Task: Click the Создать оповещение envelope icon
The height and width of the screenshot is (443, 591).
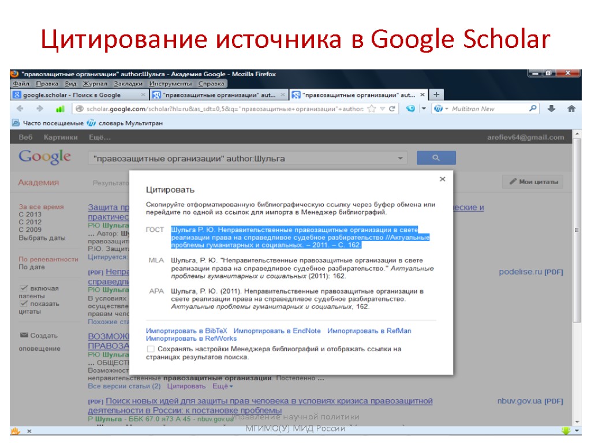Action: [24, 335]
